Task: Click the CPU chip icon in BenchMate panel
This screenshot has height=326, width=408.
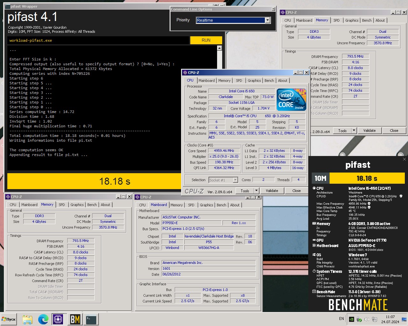Action: pyautogui.click(x=314, y=188)
